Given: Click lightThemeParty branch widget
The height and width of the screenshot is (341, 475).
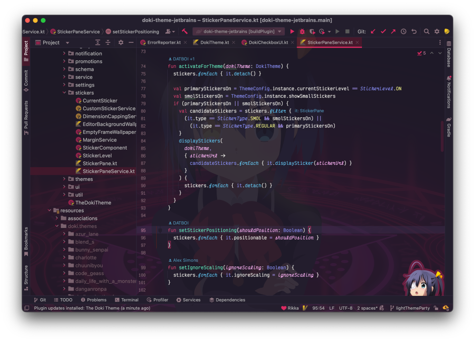Looking at the screenshot, I should [409, 308].
